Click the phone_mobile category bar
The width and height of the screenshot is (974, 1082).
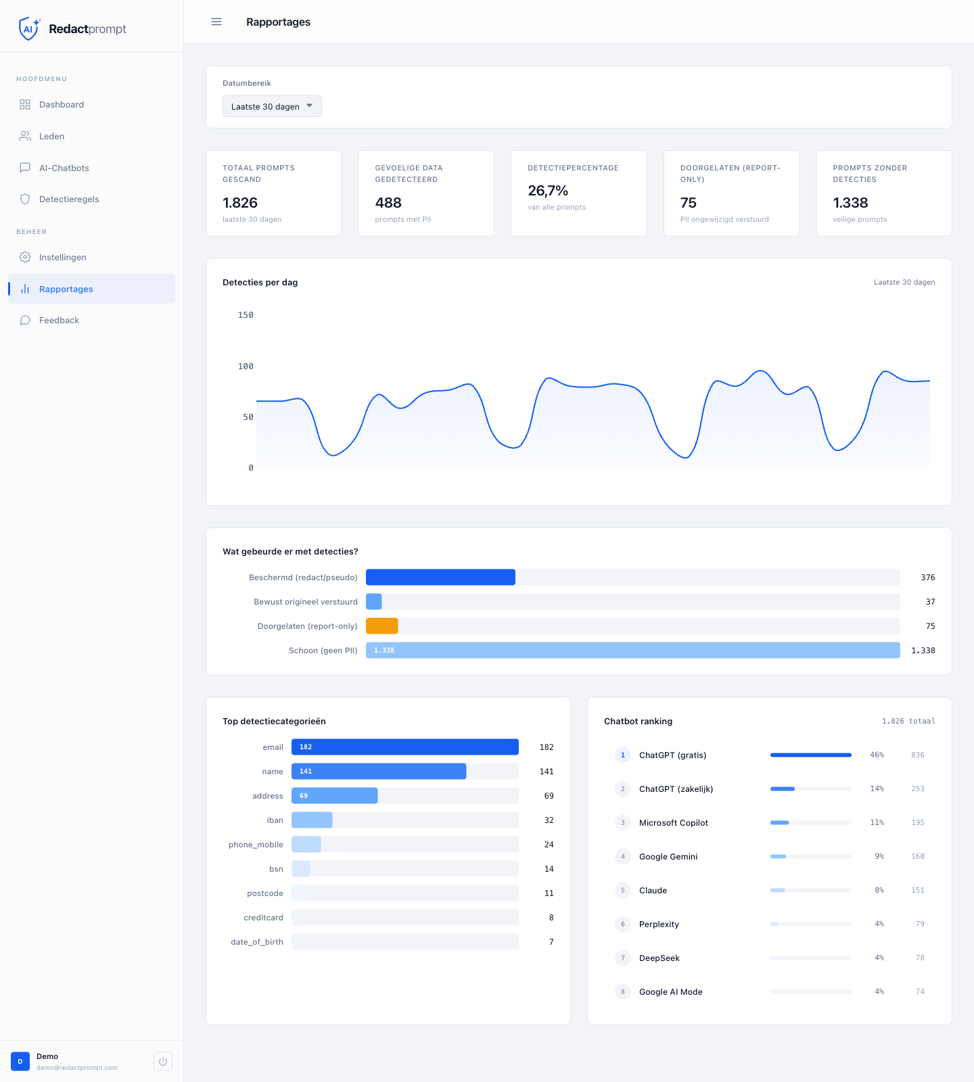(x=306, y=844)
